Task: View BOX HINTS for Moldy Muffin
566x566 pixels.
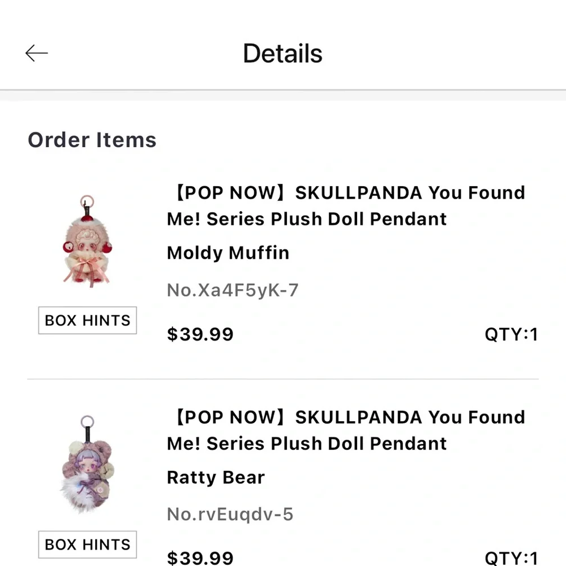Action: 87,320
